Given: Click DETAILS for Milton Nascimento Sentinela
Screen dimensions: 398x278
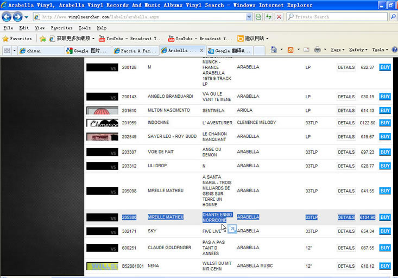Looking at the screenshot, I should click(x=346, y=110).
